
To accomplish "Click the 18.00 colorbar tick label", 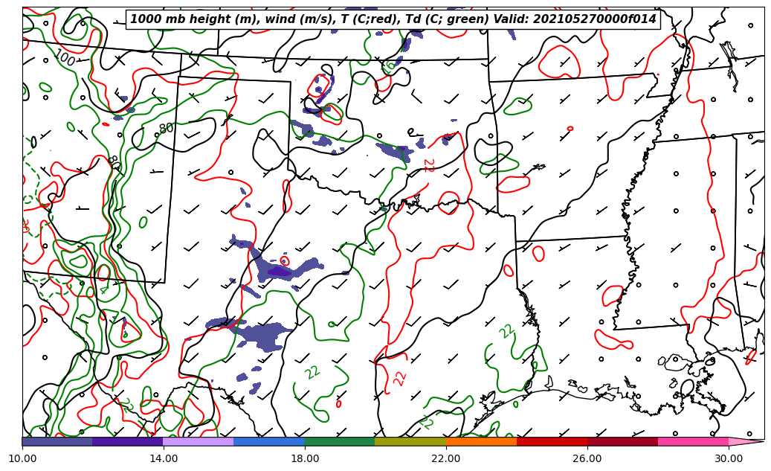I will pos(305,458).
